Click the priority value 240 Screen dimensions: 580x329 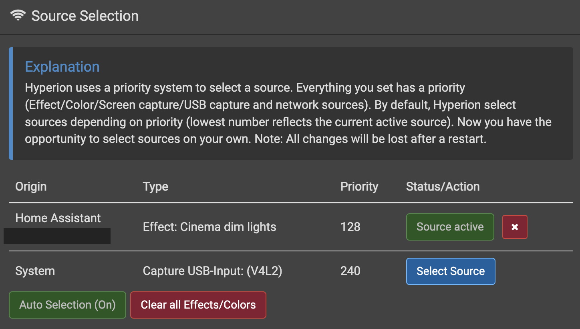pos(350,271)
